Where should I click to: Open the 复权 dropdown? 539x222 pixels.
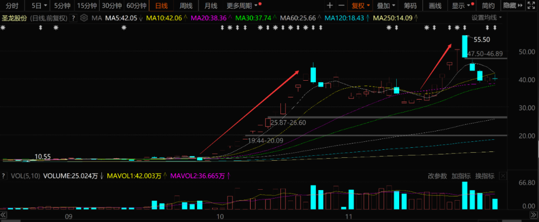click(360, 5)
